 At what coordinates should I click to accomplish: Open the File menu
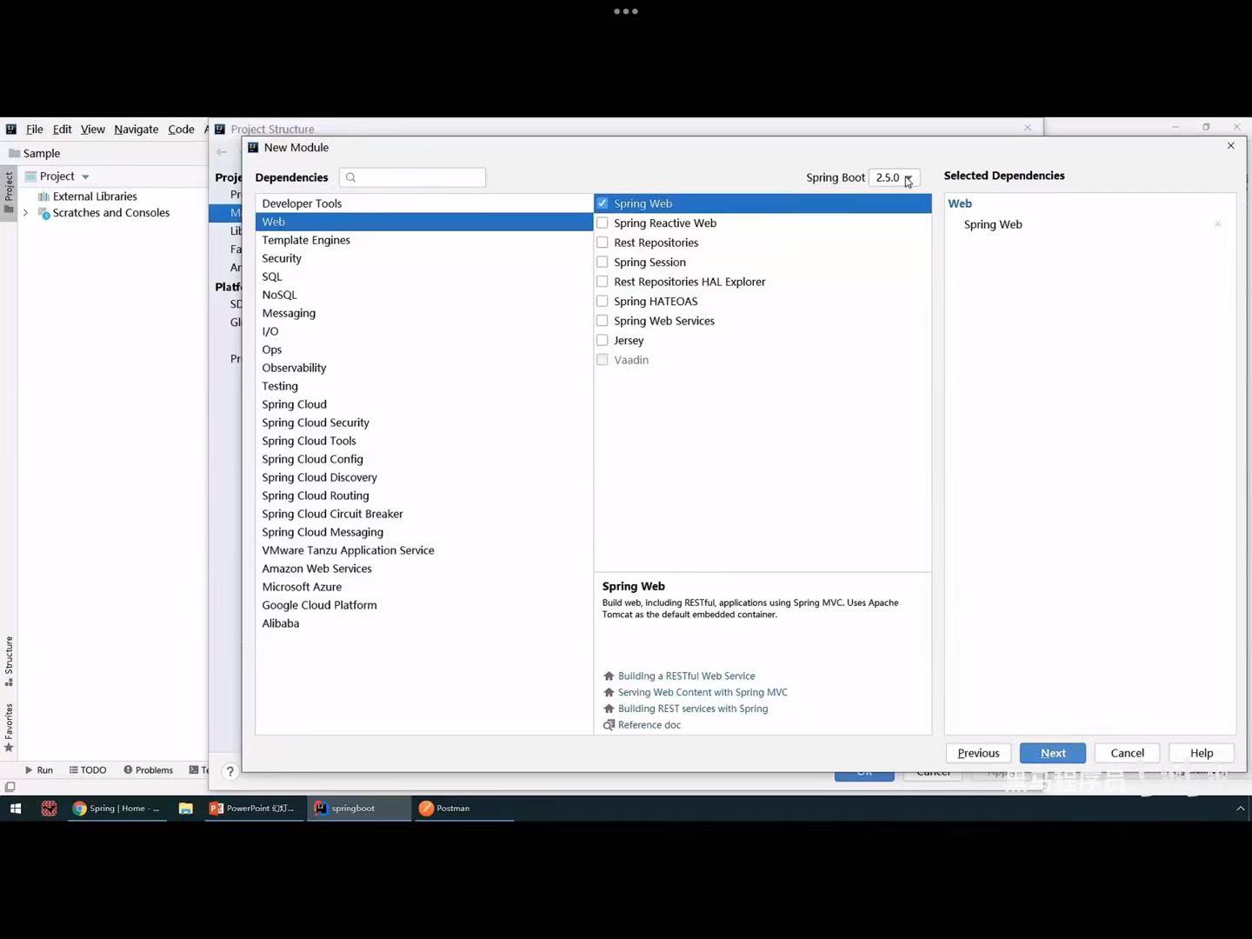tap(34, 129)
